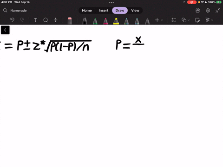The height and width of the screenshot is (167, 223).
Task: Open the ink stroke options dropdown
Action: 212,20
